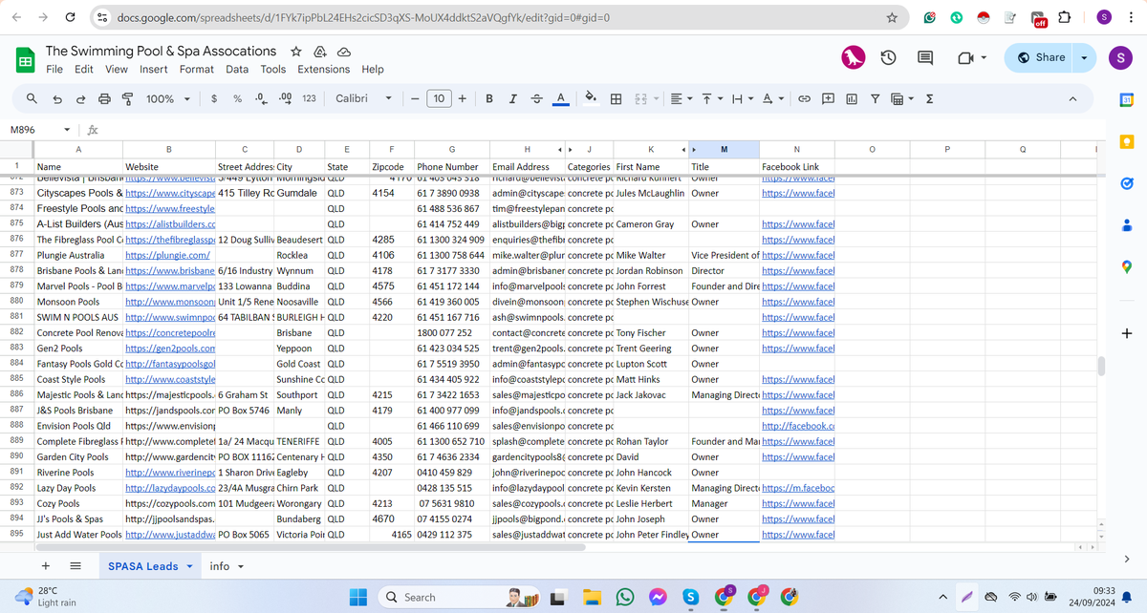The width and height of the screenshot is (1147, 613).
Task: Toggle Strikethrough formatting
Action: [536, 98]
